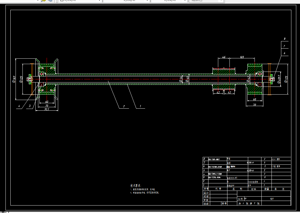300x213 pixels.
Task: Click the GB/T276-1994 standard cell
Action: (214, 177)
